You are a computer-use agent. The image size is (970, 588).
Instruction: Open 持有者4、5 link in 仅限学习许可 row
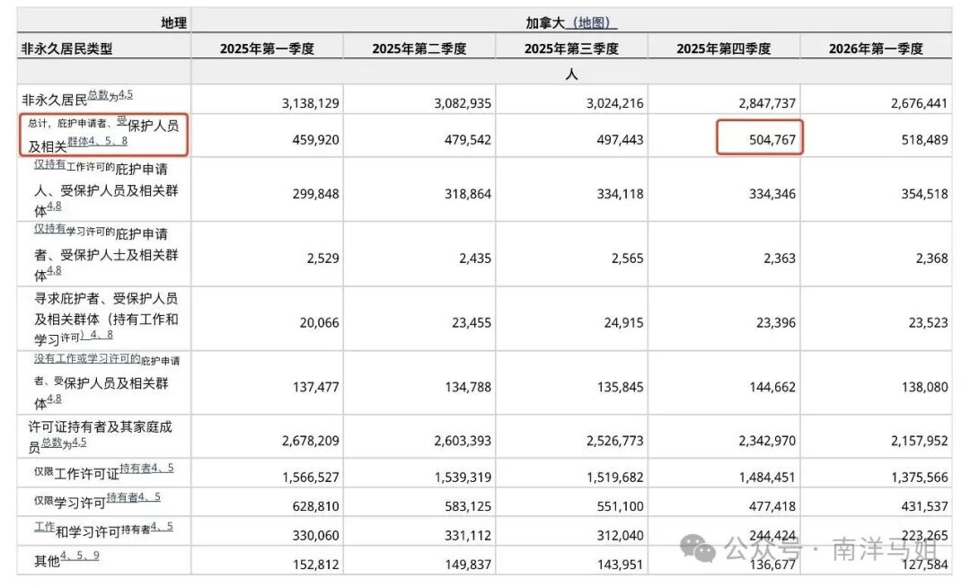(133, 497)
